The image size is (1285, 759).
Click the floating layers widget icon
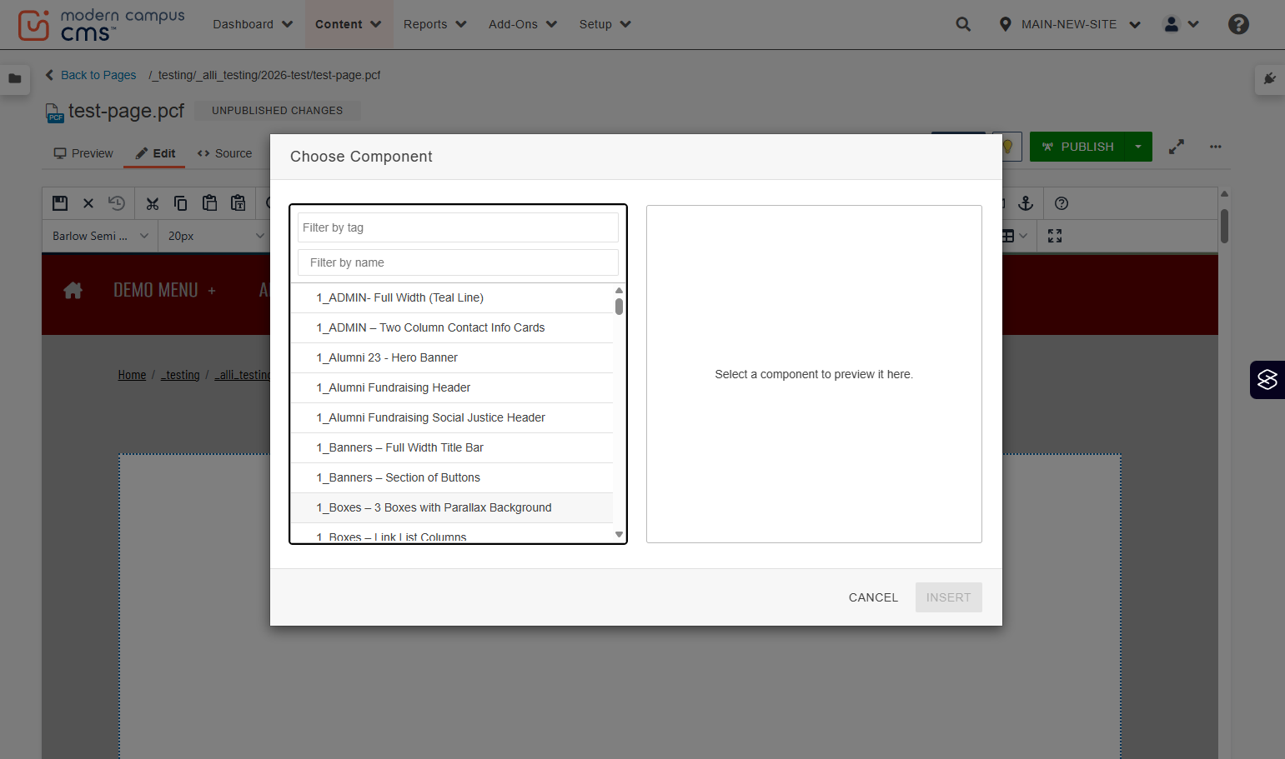point(1267,380)
